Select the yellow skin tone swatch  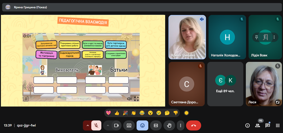187,113
